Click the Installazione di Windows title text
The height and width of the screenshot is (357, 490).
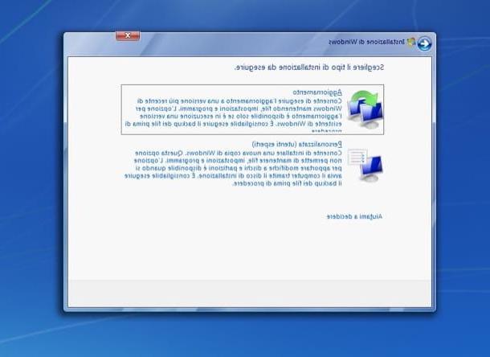pyautogui.click(x=366, y=42)
